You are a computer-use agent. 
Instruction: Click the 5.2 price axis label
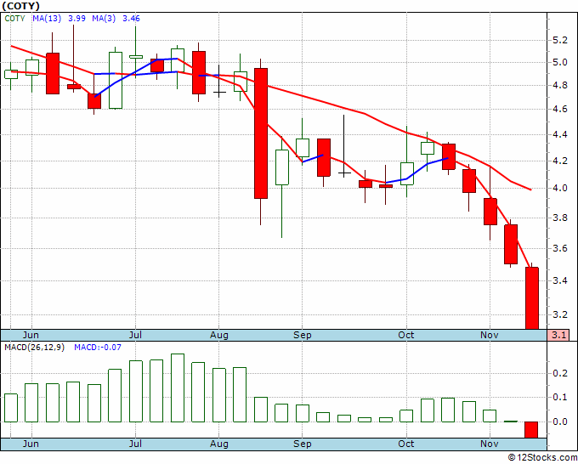(x=560, y=40)
